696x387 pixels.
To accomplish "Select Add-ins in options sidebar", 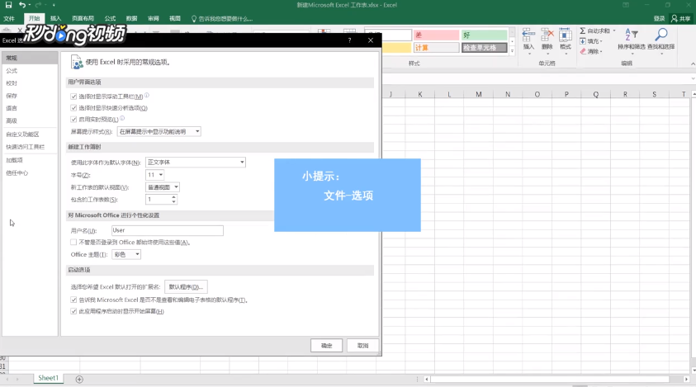I will point(30,160).
